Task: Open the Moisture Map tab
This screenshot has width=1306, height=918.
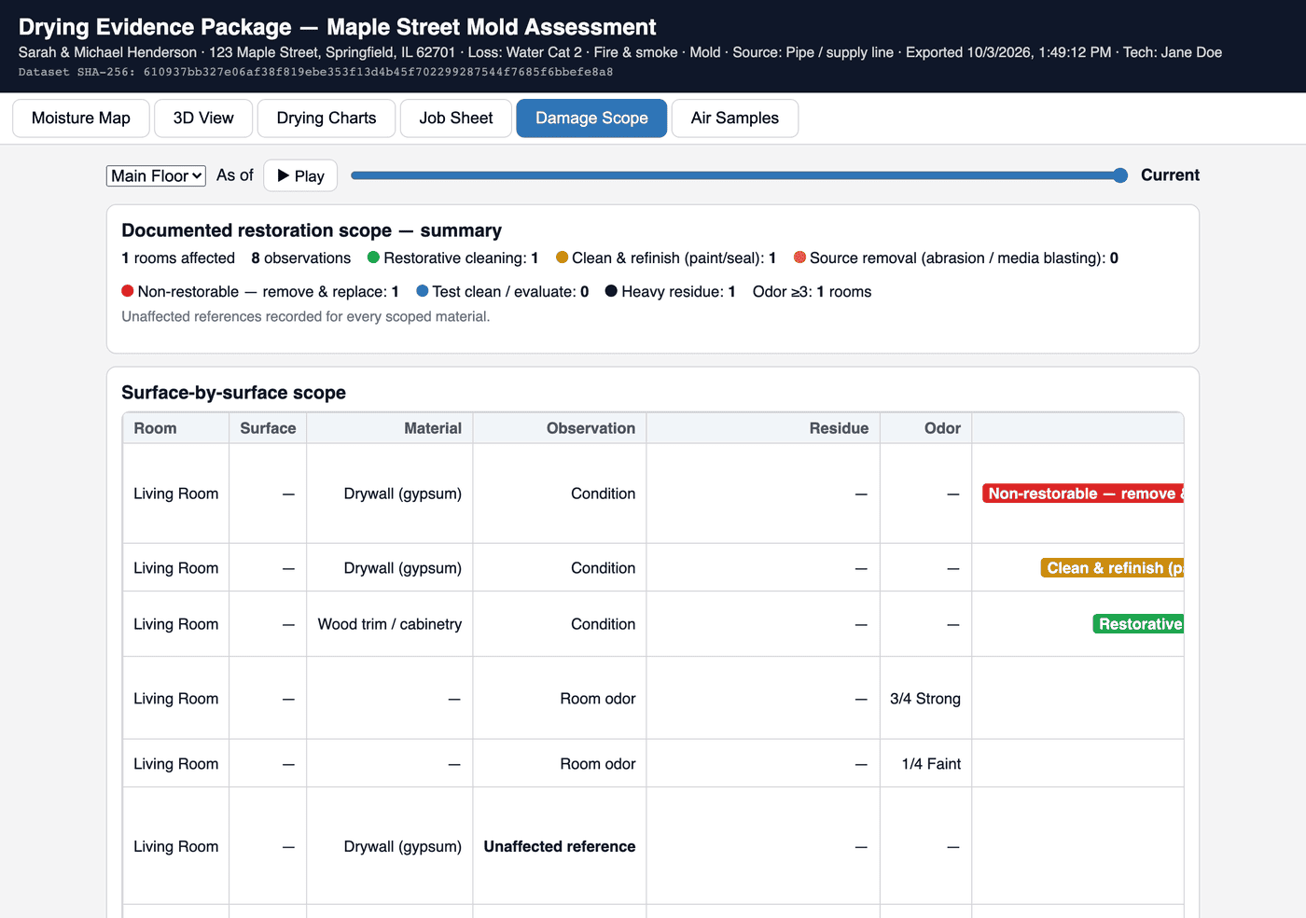Action: click(81, 118)
